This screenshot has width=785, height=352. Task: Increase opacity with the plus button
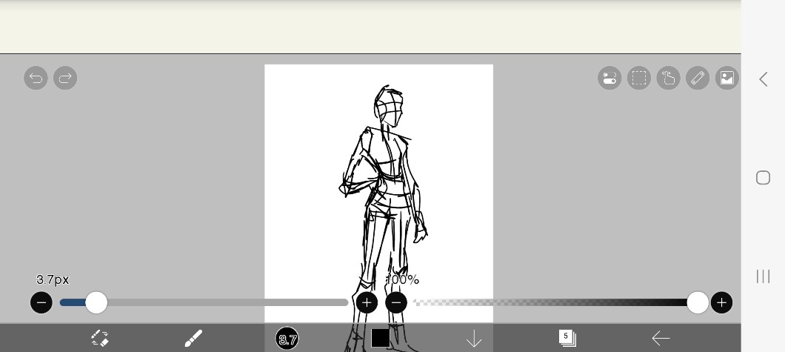(x=721, y=302)
